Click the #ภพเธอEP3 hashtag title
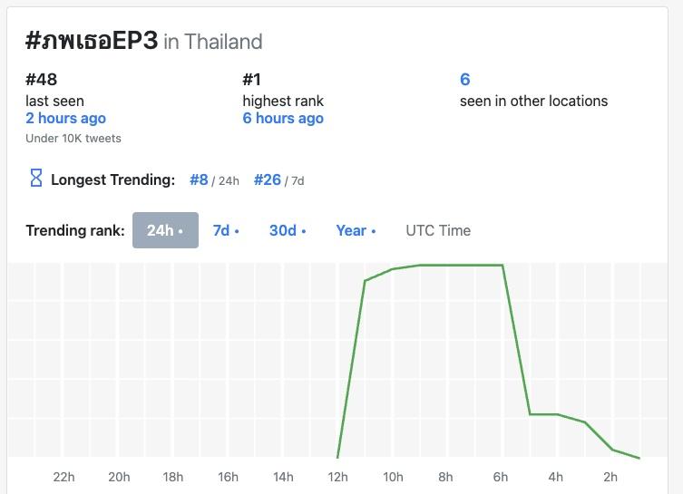Viewport: 683px width, 494px height. (92, 41)
